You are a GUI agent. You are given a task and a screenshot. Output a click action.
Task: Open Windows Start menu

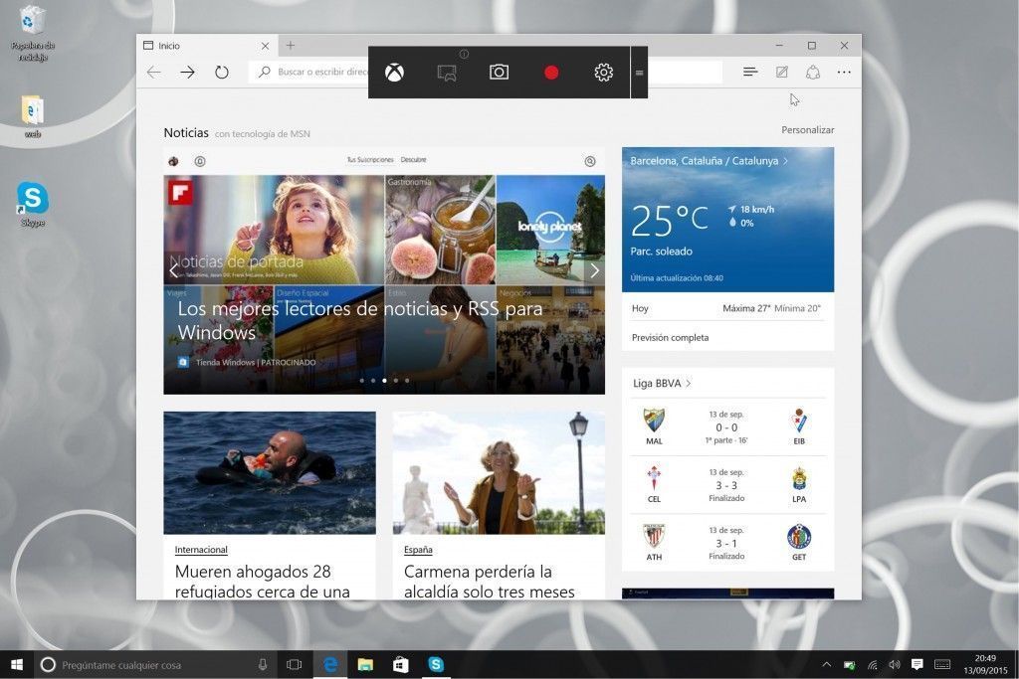[18, 664]
